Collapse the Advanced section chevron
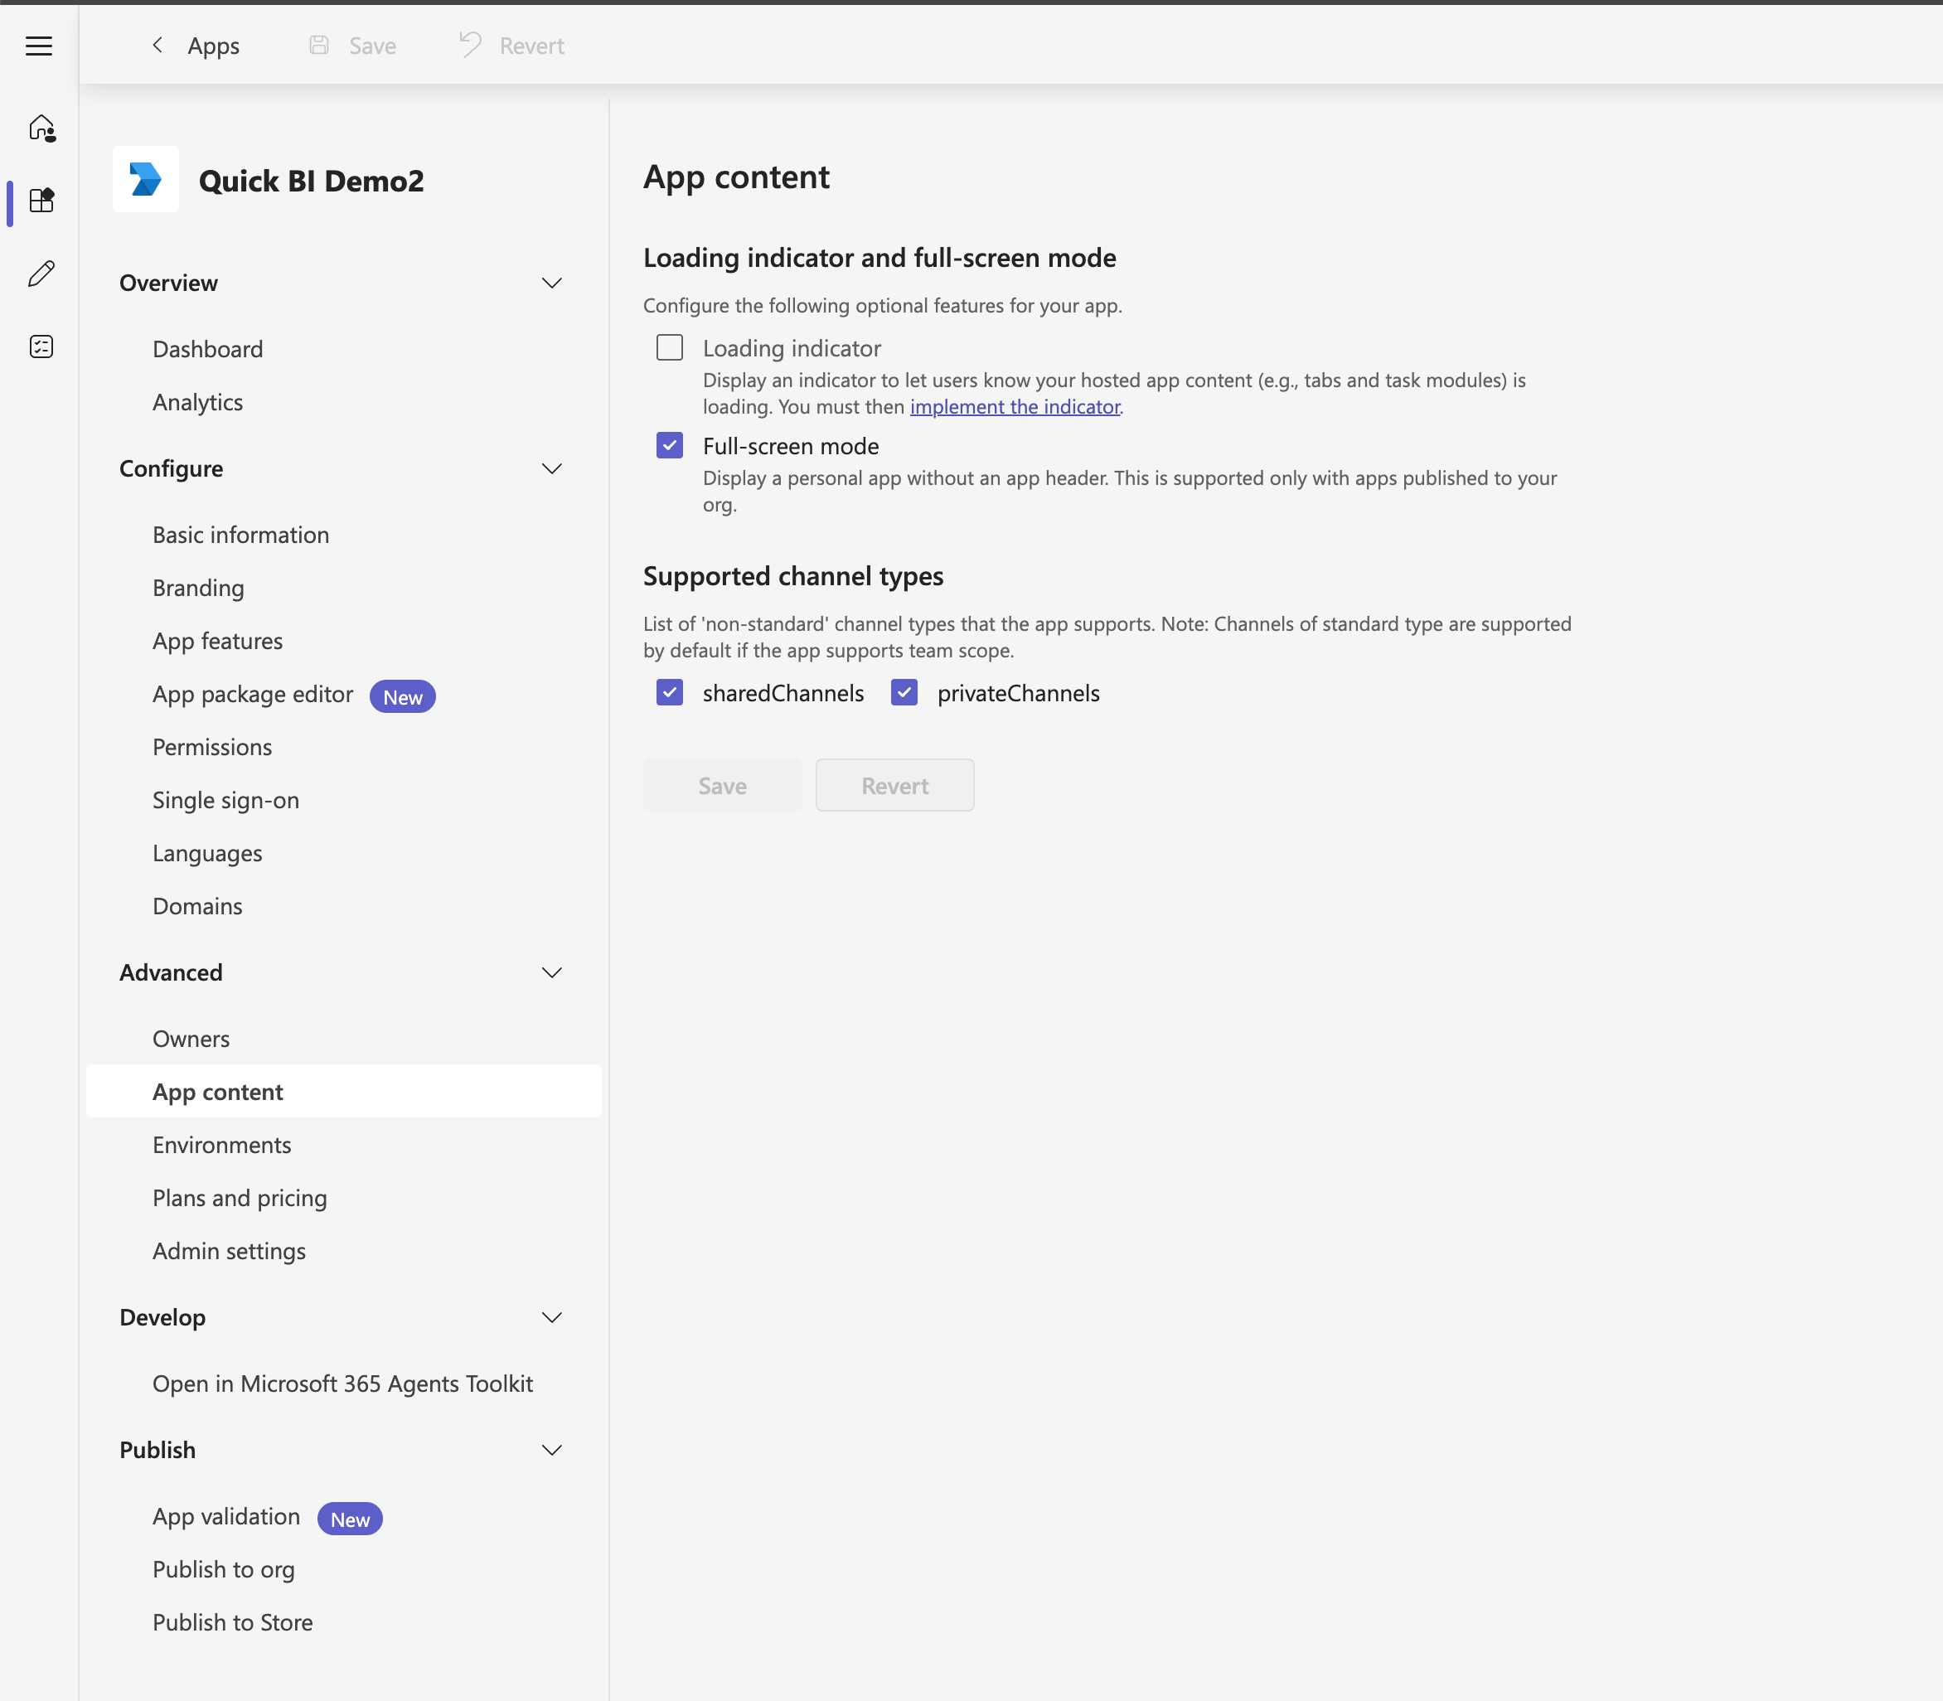This screenshot has height=1701, width=1943. 551,972
